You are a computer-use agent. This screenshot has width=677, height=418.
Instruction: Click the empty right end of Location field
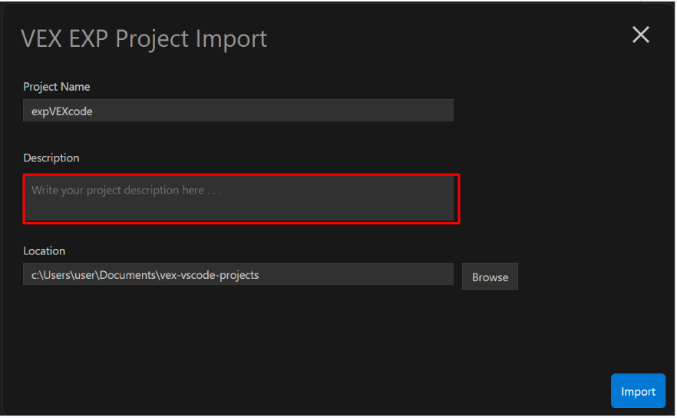pyautogui.click(x=414, y=274)
